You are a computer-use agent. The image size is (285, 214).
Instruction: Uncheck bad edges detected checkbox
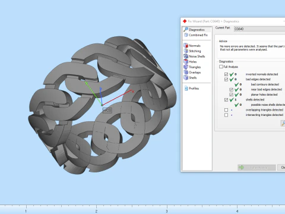point(226,80)
